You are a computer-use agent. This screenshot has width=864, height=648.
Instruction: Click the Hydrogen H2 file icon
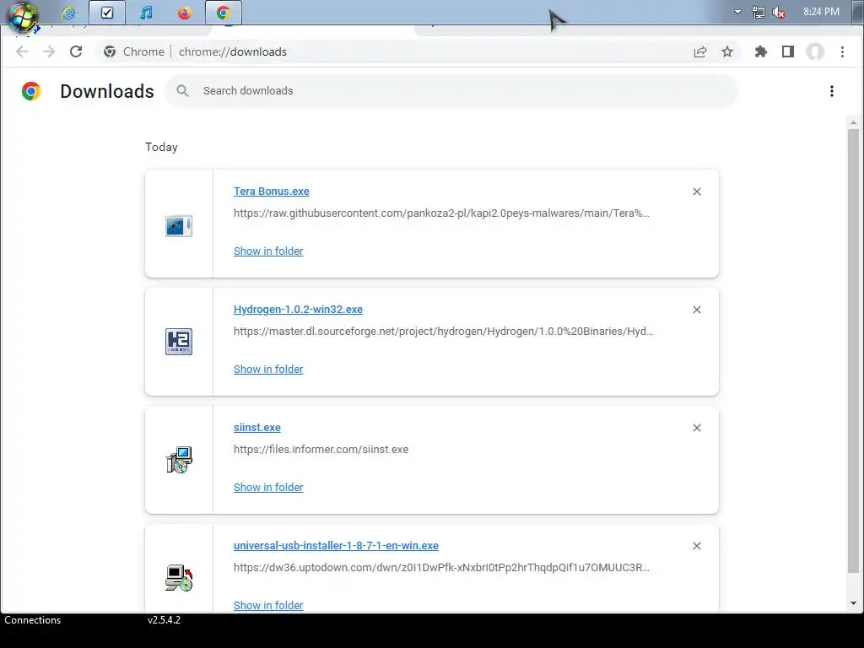click(179, 342)
